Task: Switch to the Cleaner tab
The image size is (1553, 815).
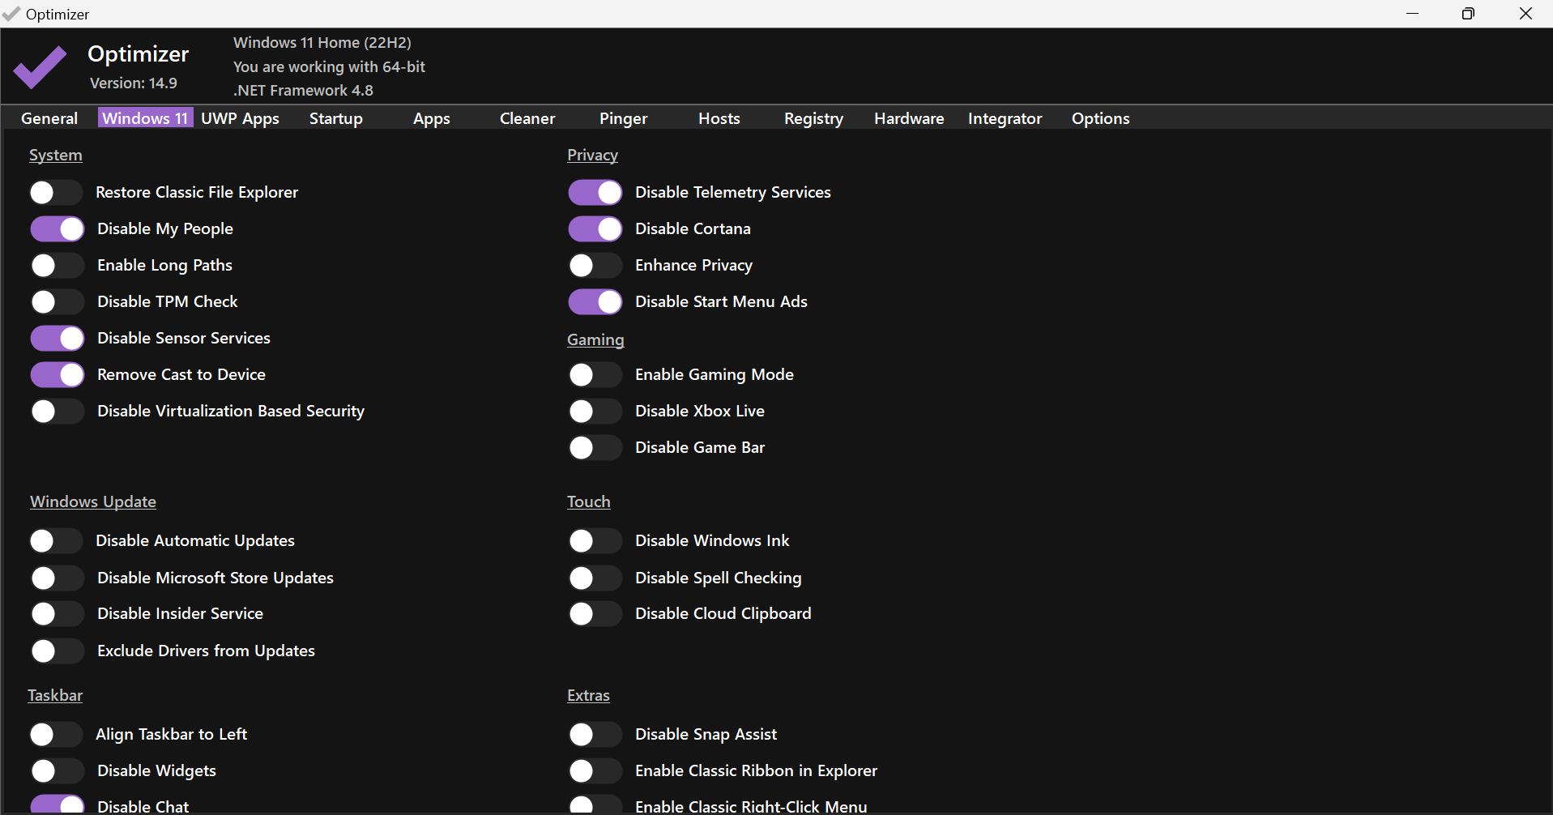Action: [527, 118]
